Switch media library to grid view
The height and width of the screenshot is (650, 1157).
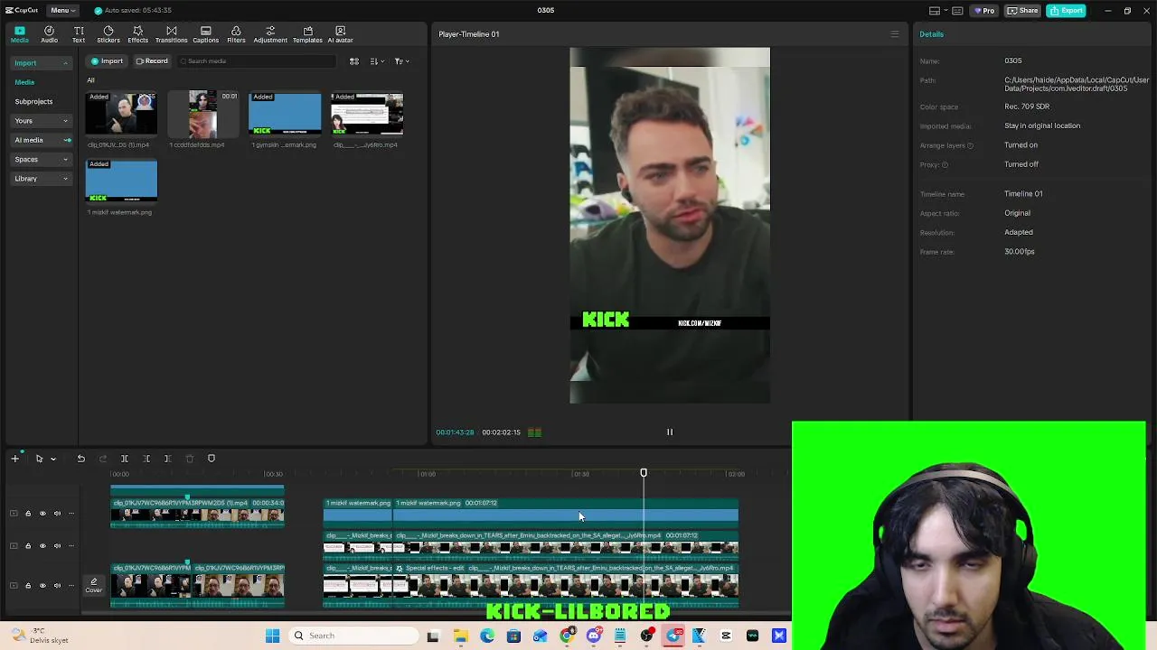354,61
